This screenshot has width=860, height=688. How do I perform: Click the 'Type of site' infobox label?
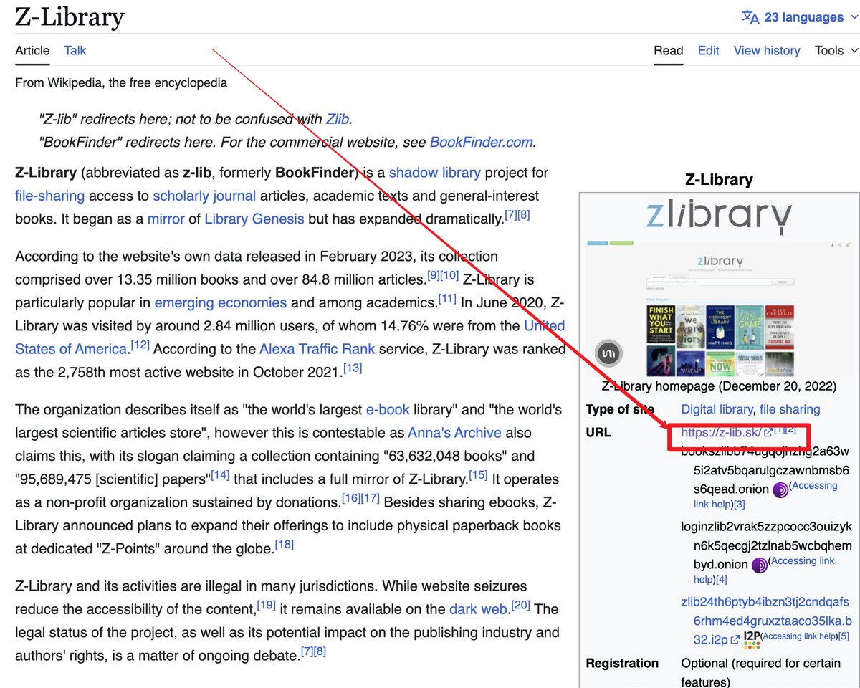(620, 409)
